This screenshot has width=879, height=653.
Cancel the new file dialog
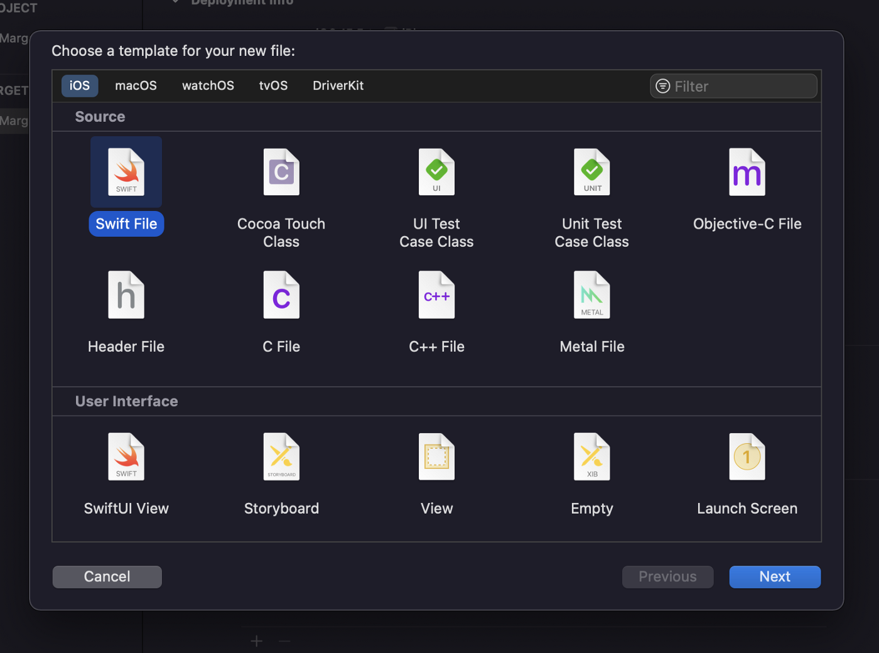tap(107, 577)
